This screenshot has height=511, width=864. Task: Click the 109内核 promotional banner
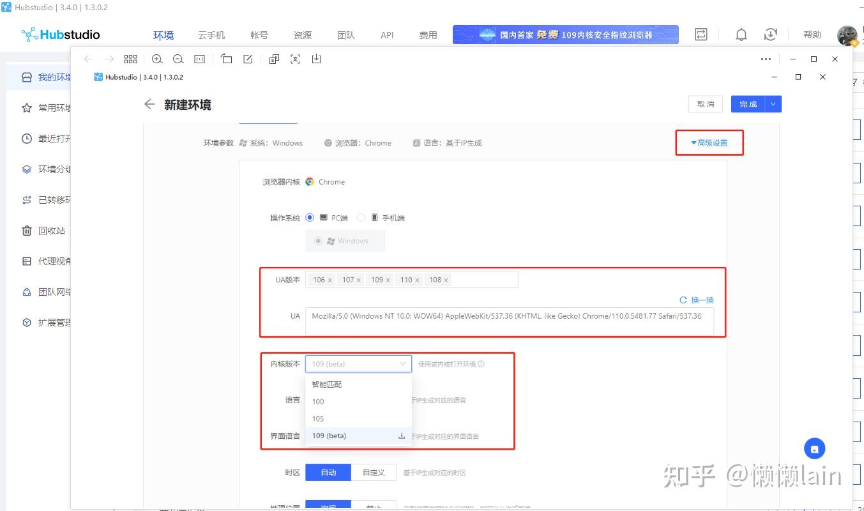566,34
